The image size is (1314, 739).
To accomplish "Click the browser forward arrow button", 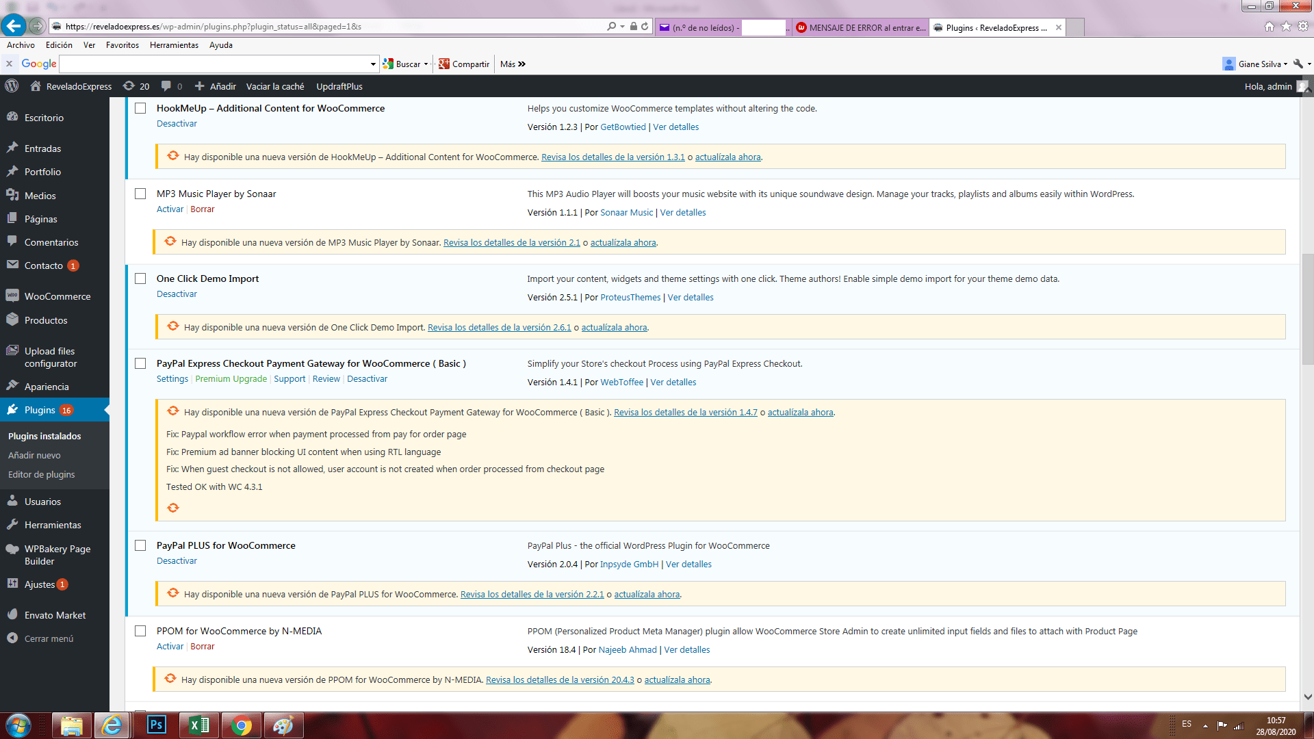I will [37, 27].
